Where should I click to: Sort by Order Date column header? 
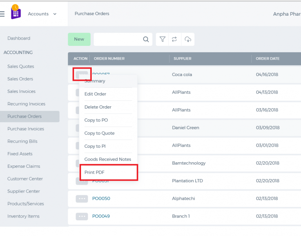click(x=268, y=58)
